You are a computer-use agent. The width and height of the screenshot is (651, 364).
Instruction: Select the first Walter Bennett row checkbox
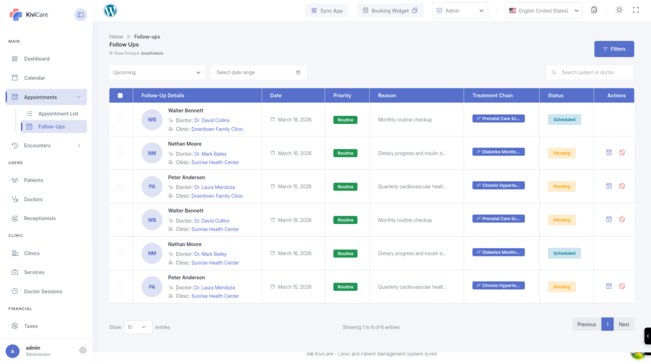120,120
